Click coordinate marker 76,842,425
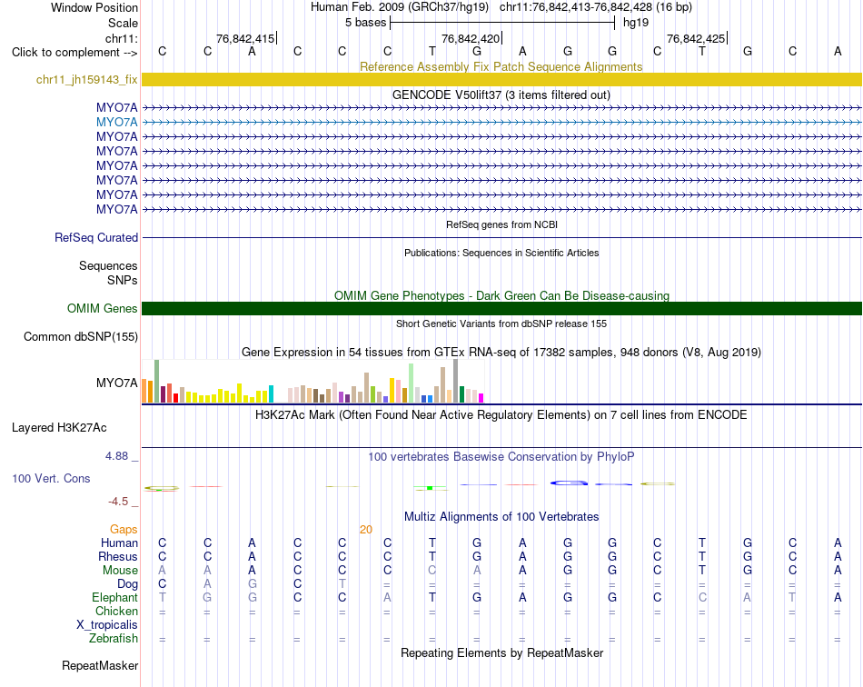The height and width of the screenshot is (687, 863). [x=696, y=38]
